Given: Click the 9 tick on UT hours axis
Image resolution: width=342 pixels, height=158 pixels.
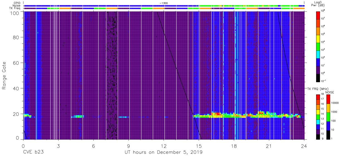Looking at the screenshot, I should pos(129,146).
